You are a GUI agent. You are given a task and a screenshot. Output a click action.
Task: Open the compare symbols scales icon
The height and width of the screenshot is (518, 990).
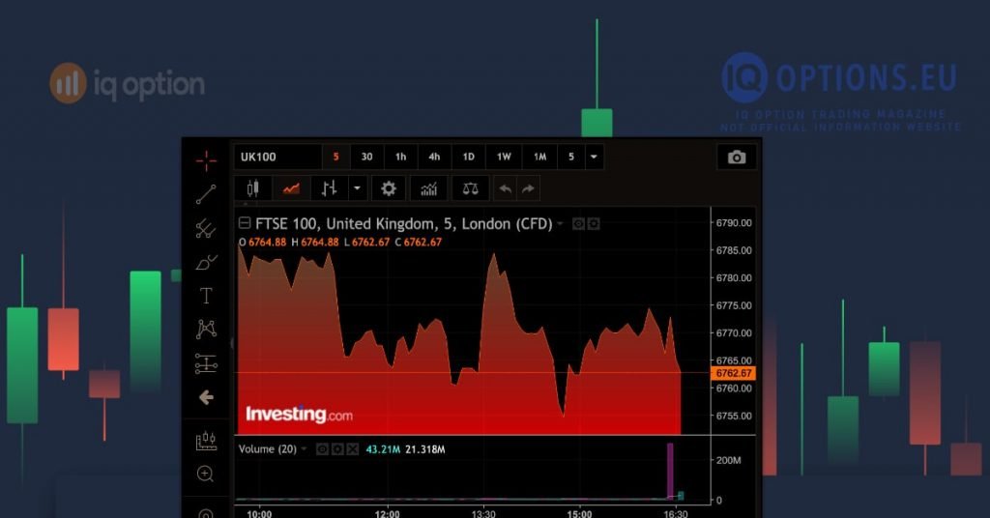[471, 188]
